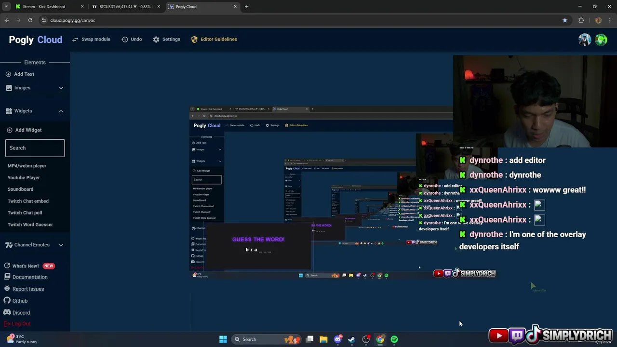Click the Log Out link
This screenshot has width=617, height=347.
[x=21, y=324]
